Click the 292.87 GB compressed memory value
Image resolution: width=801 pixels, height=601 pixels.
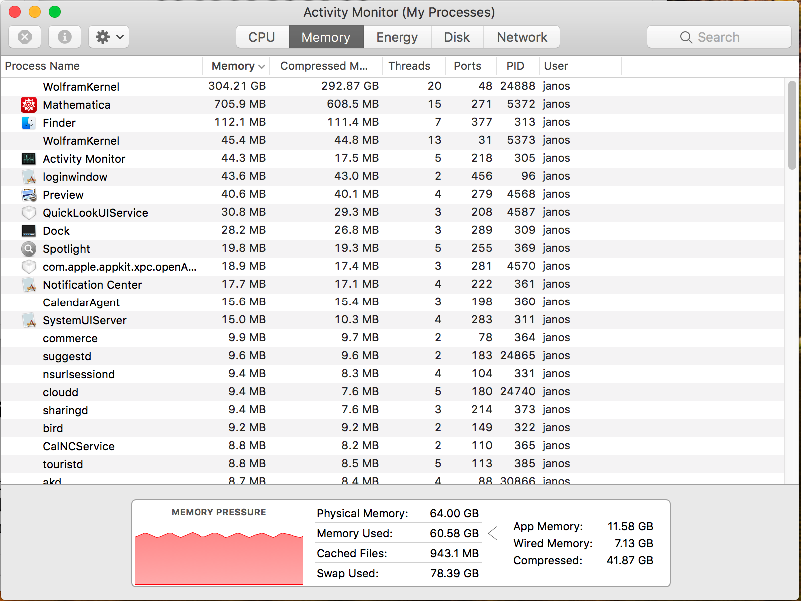tap(350, 86)
